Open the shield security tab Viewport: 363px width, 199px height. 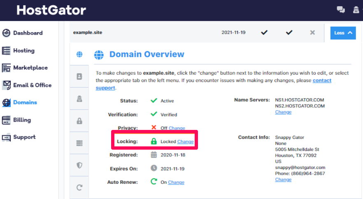(79, 165)
